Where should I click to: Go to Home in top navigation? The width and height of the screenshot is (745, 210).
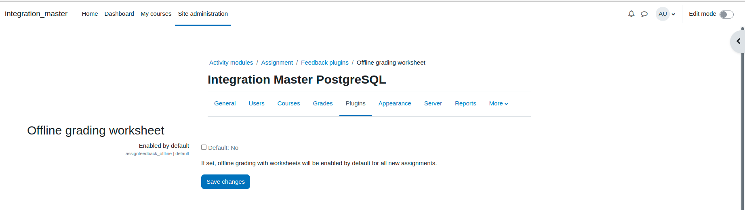pyautogui.click(x=90, y=14)
